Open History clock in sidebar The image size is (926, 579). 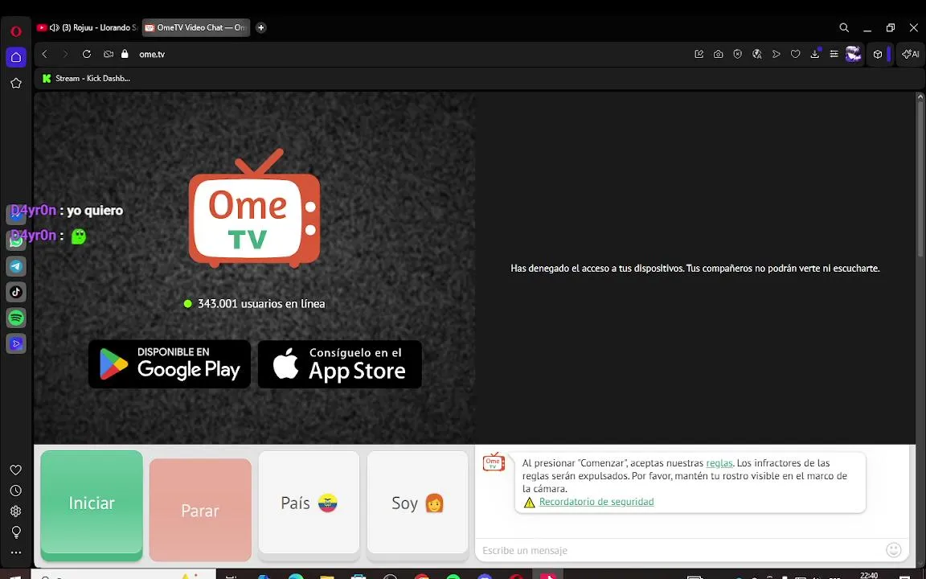click(16, 491)
